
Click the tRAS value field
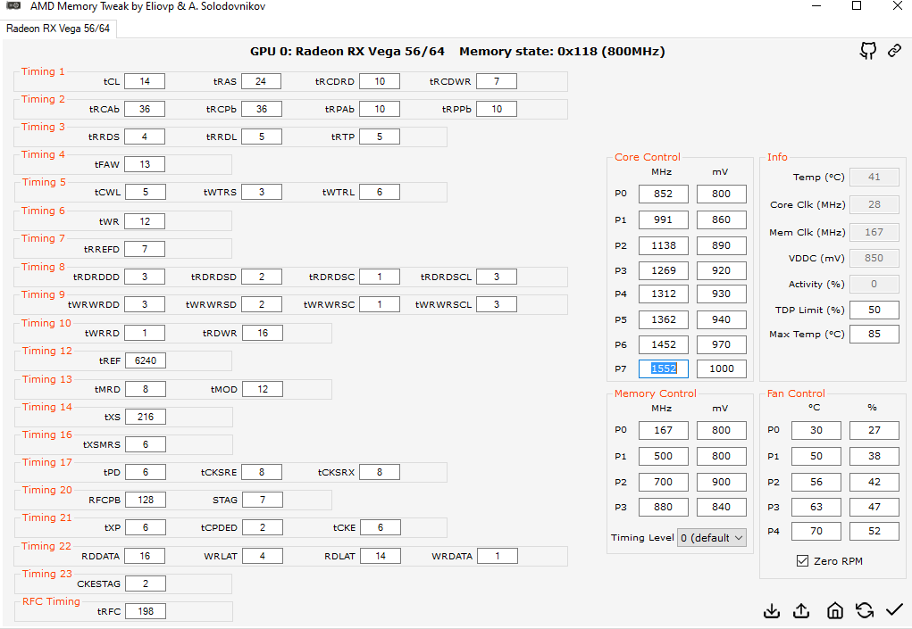click(261, 81)
